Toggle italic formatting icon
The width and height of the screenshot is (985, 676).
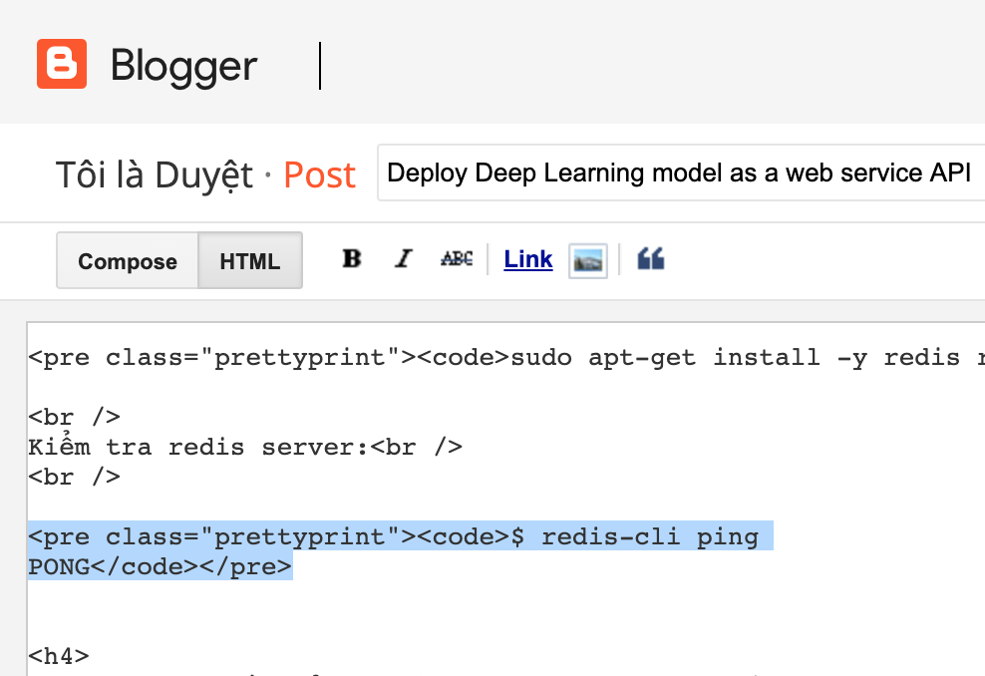403,259
